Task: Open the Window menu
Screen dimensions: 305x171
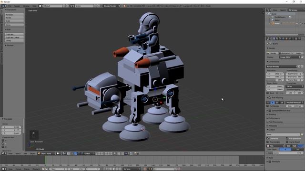Action: coord(26,6)
